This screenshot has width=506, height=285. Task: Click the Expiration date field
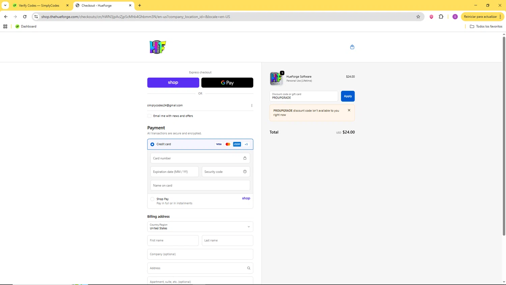click(x=174, y=172)
